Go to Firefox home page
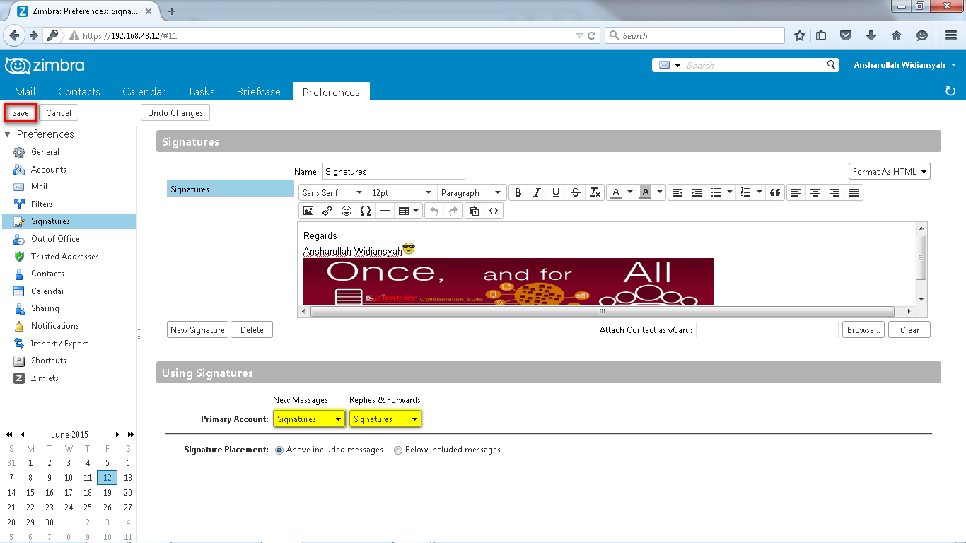Screen dimensions: 966x543 pos(897,35)
